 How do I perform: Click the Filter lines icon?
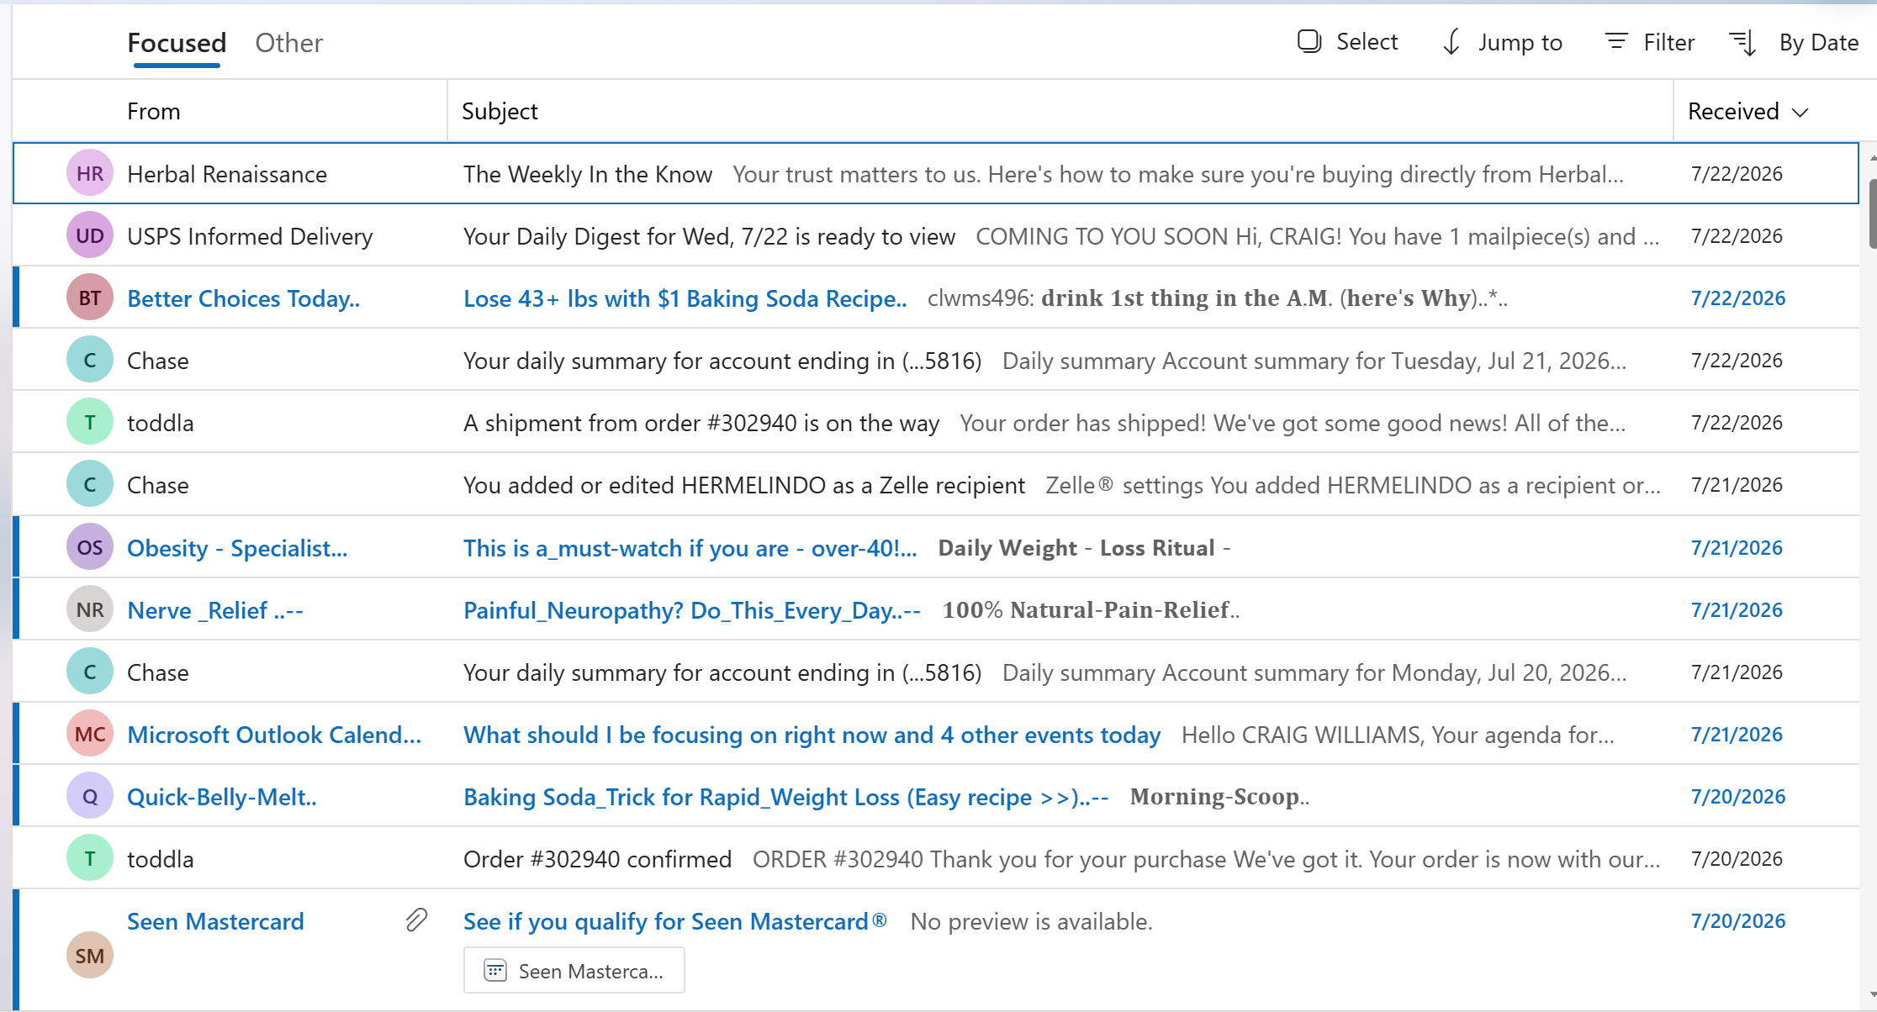point(1616,41)
